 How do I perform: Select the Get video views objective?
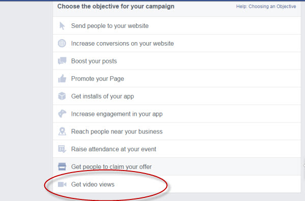pyautogui.click(x=176, y=184)
